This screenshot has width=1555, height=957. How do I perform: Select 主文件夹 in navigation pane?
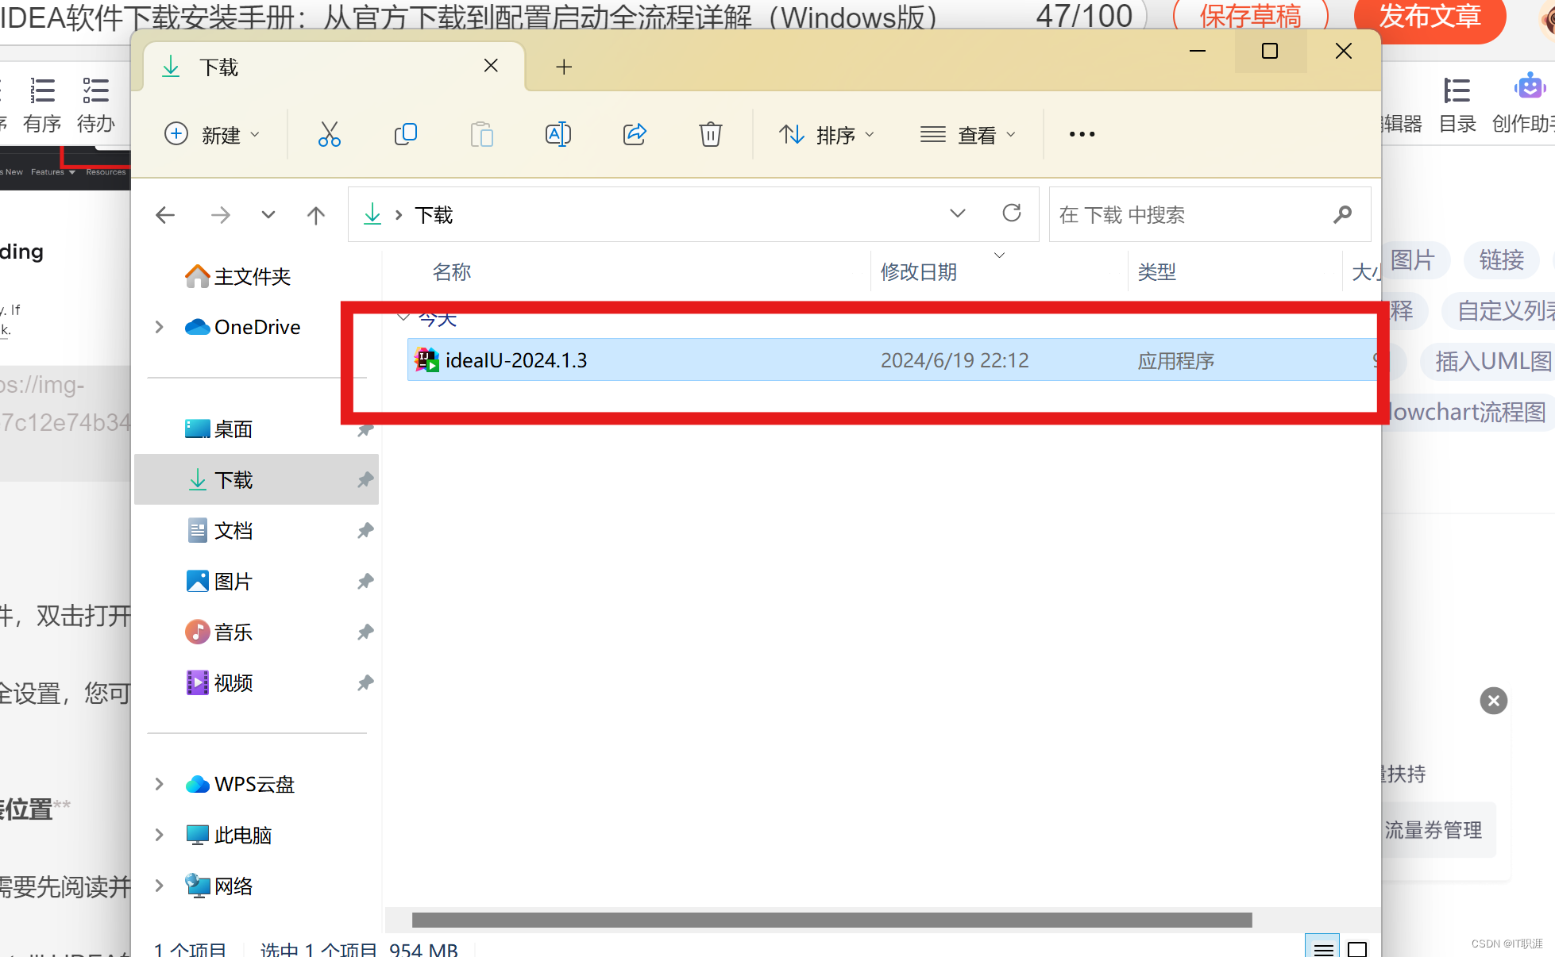click(238, 276)
